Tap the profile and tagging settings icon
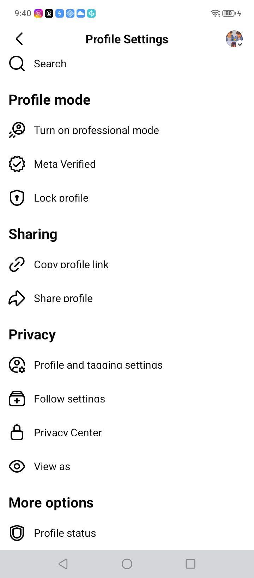The width and height of the screenshot is (254, 578). coord(17,365)
